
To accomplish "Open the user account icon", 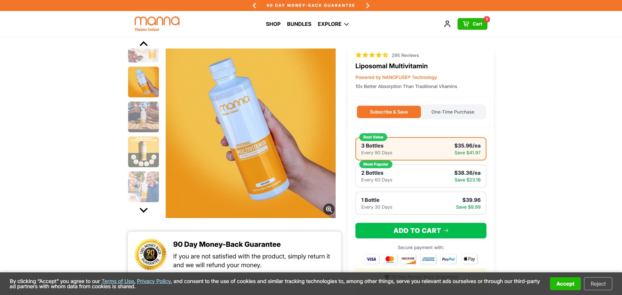I will (447, 24).
